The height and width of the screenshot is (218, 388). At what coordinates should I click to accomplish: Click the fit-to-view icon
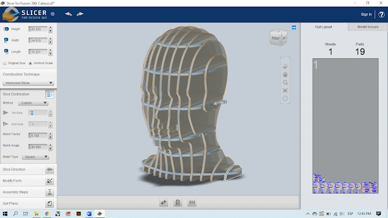285,90
